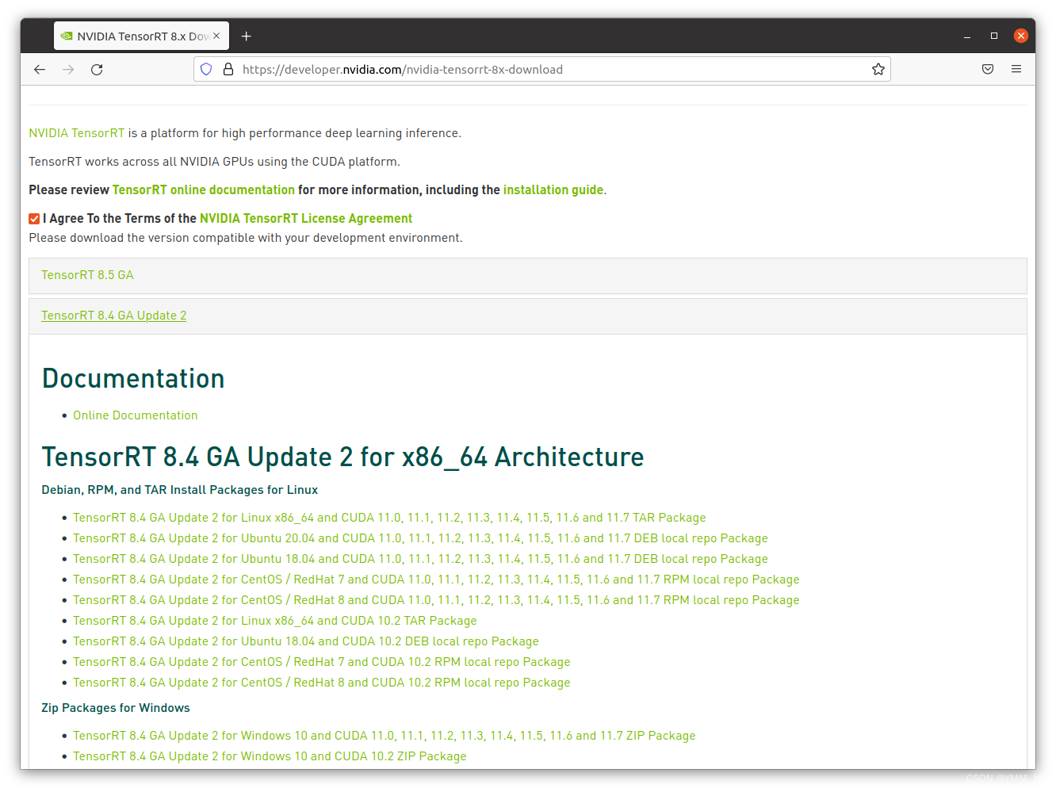Expand the TensorRT 8.5 GA section

(x=87, y=274)
